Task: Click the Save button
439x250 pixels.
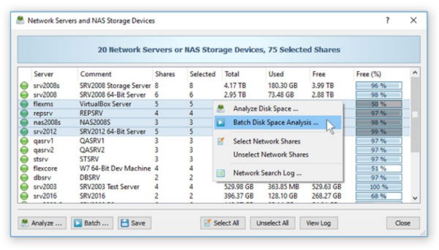Action: click(x=134, y=223)
